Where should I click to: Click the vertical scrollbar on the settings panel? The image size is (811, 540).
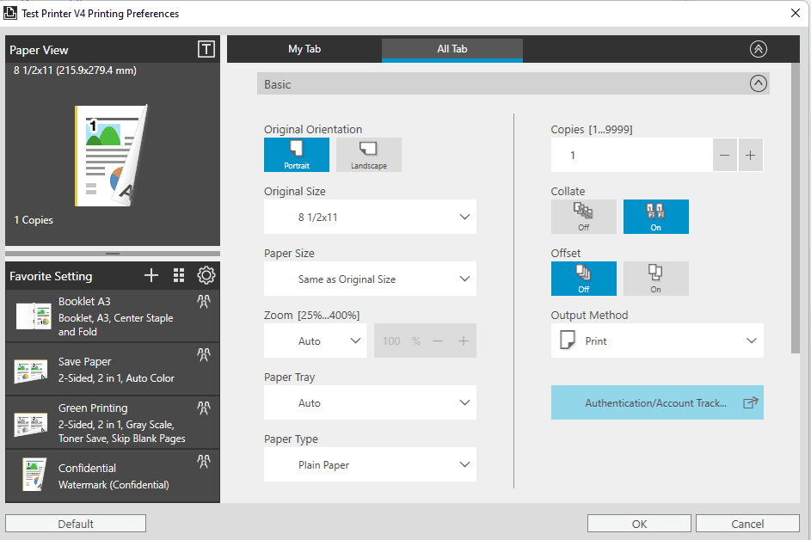click(x=796, y=208)
